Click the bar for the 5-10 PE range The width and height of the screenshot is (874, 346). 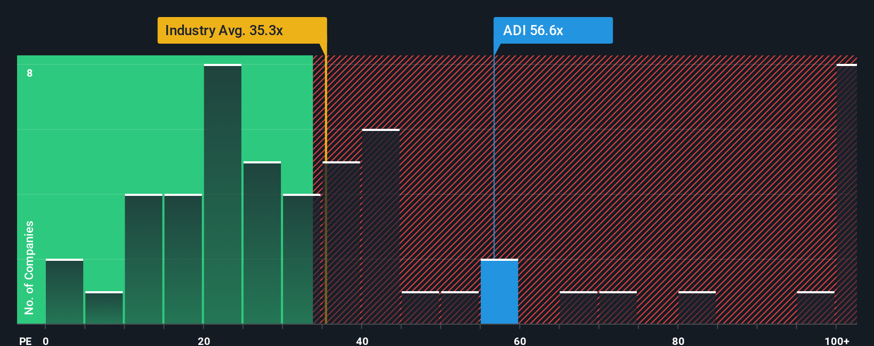[x=104, y=308]
